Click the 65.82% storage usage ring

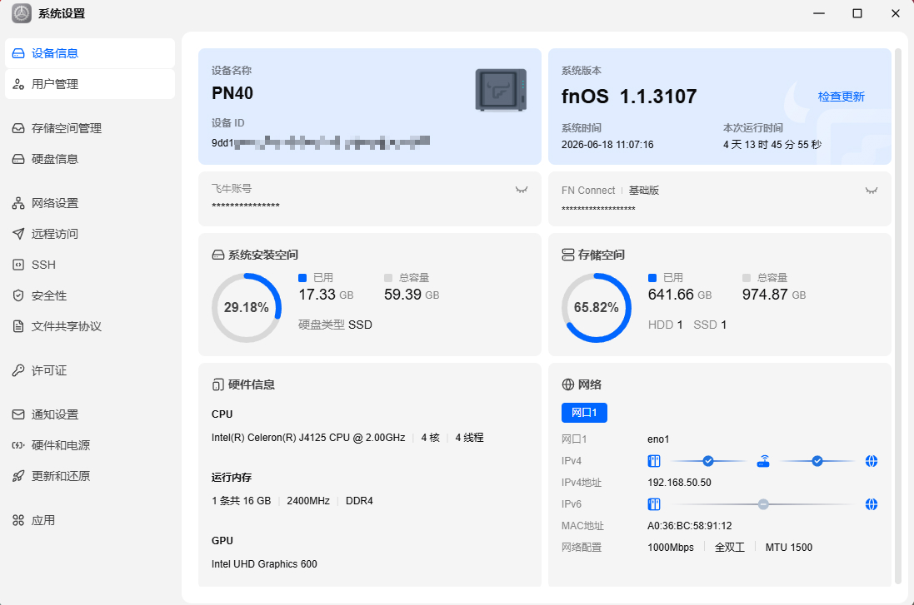597,307
